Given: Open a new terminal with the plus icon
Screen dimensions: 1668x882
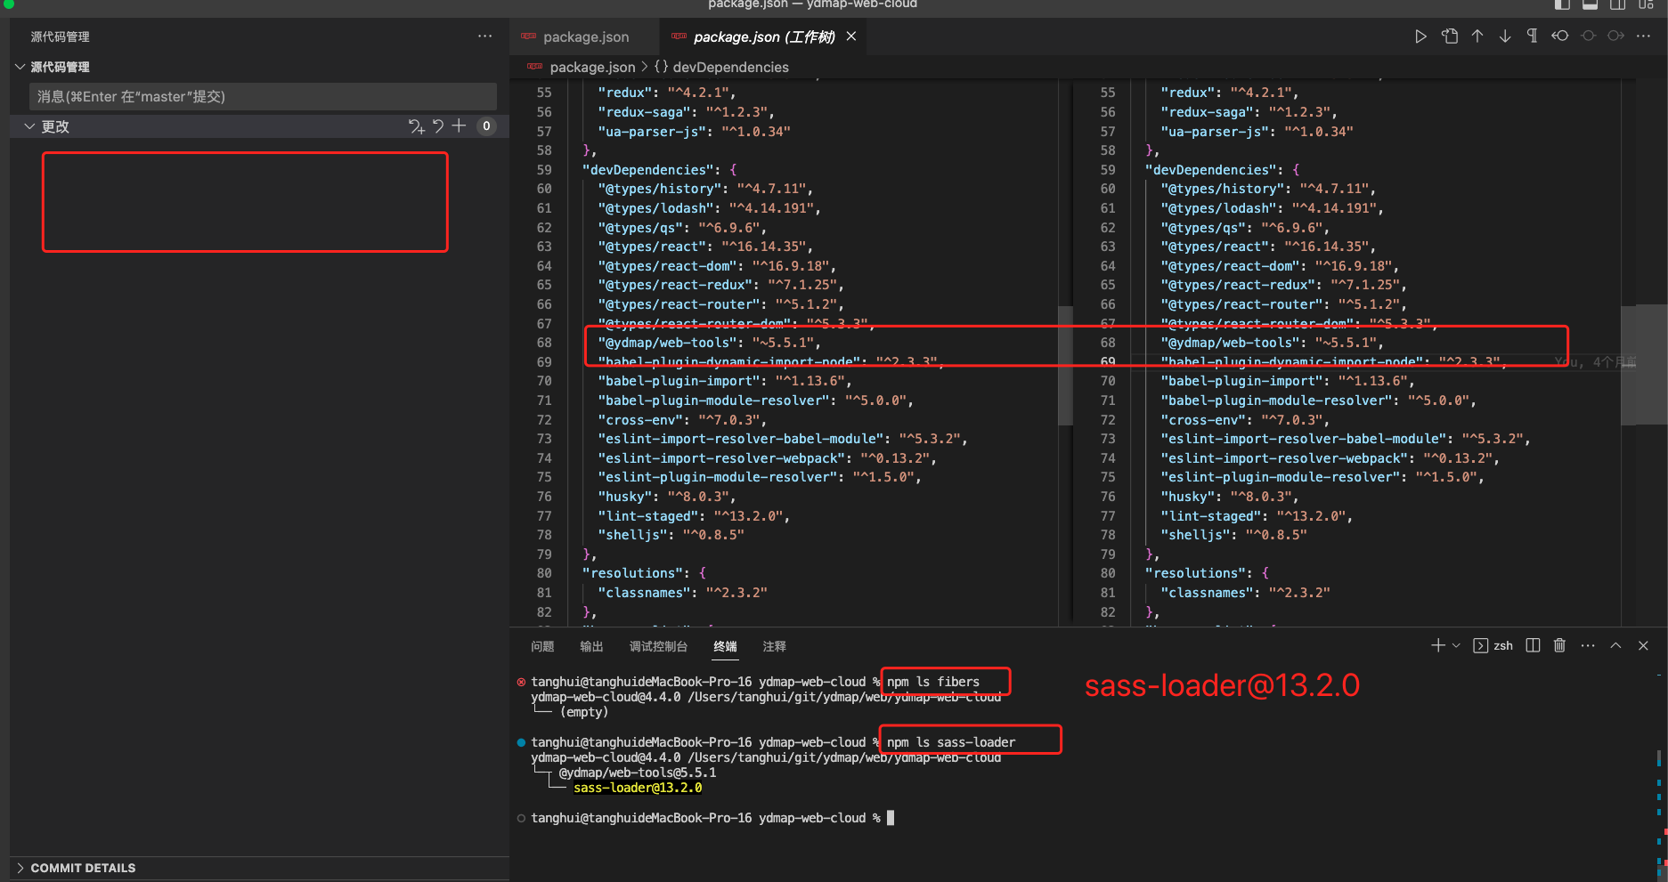Looking at the screenshot, I should (x=1436, y=645).
